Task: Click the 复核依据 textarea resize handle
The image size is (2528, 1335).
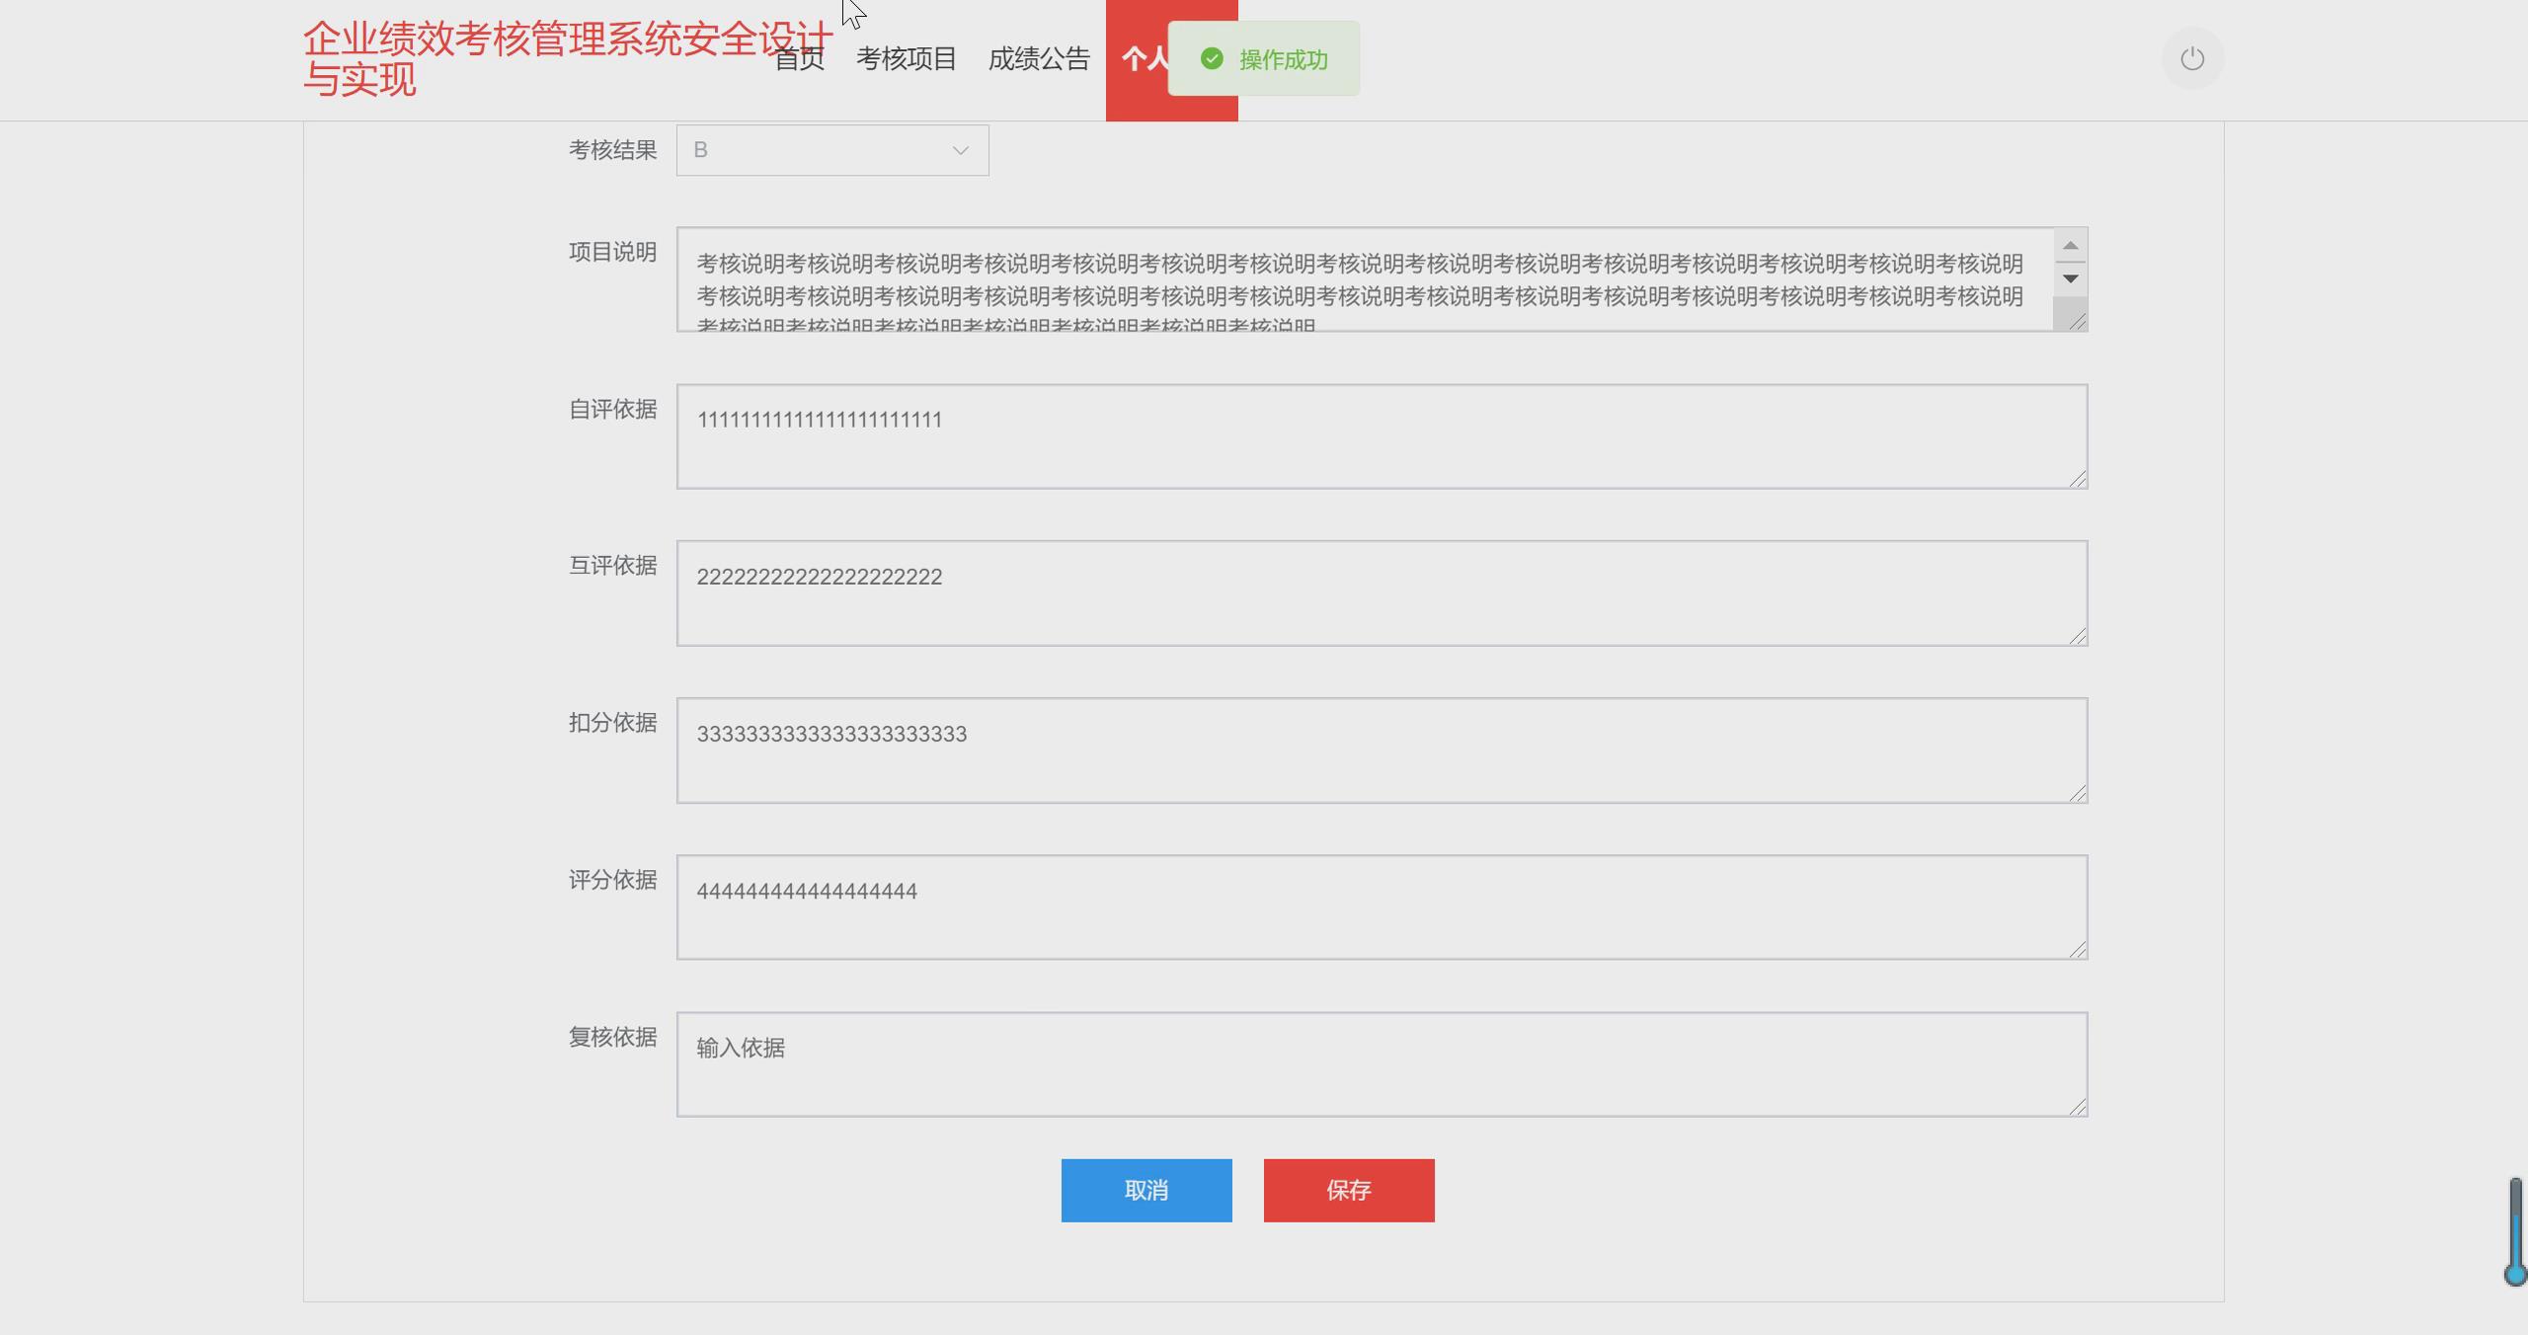Action: [x=2077, y=1108]
